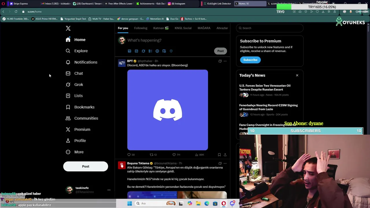This screenshot has width=370, height=208.
Task: Close the Today's News panel
Action: point(297,75)
